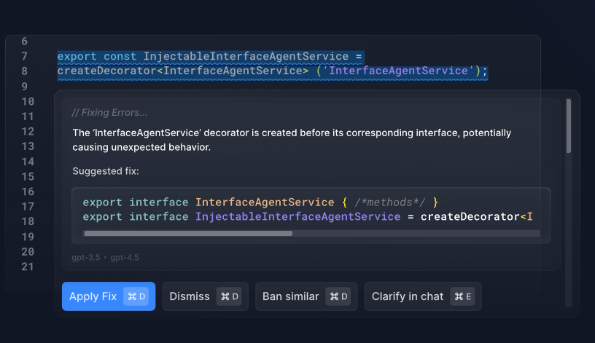Screen dimensions: 595x343
Task: Click the ⌘D shortcut badge on Ban similar
Action: coord(338,296)
